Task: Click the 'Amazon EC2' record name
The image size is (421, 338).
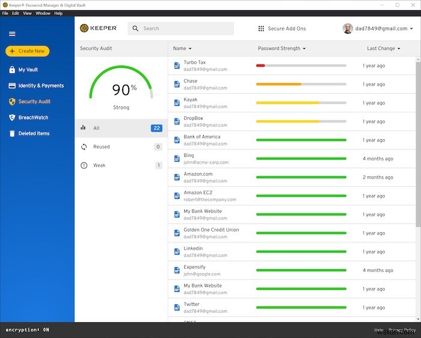Action: pos(198,192)
